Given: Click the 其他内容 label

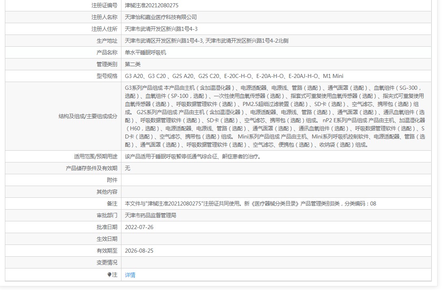Looking at the screenshot, I should pos(107,192).
